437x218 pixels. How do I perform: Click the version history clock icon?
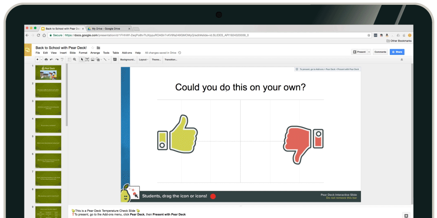point(180,53)
